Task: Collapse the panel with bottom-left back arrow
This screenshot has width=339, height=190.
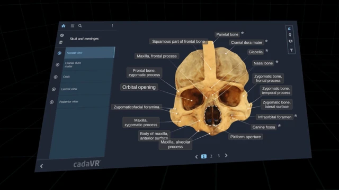Action: 41,166
